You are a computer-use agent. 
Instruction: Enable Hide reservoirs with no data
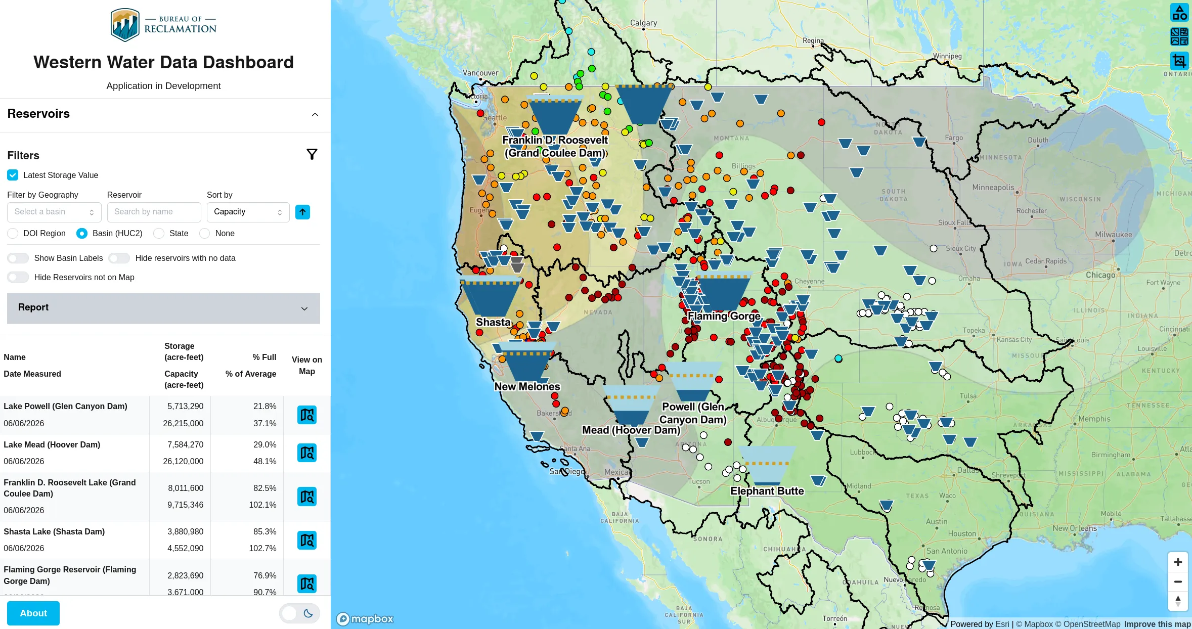click(119, 258)
